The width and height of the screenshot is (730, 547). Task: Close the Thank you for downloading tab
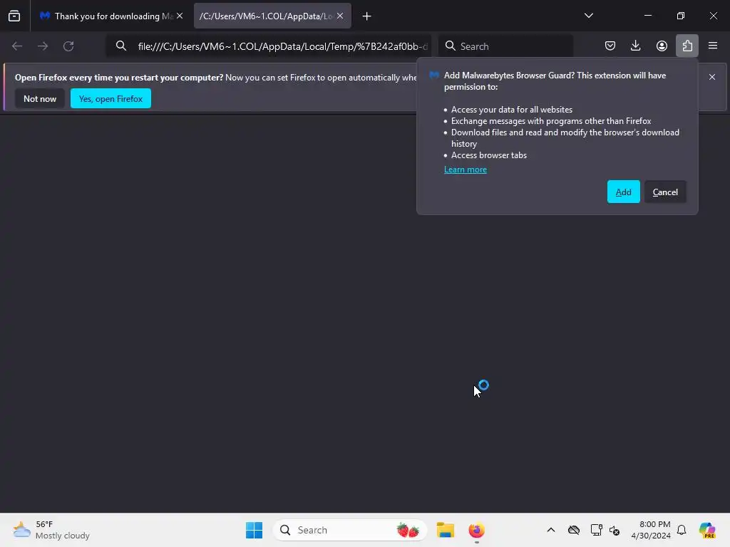pos(180,16)
